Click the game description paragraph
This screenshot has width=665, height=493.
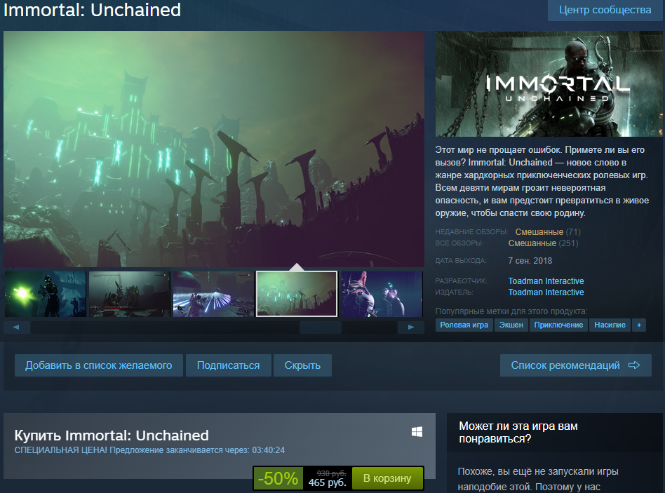click(542, 182)
